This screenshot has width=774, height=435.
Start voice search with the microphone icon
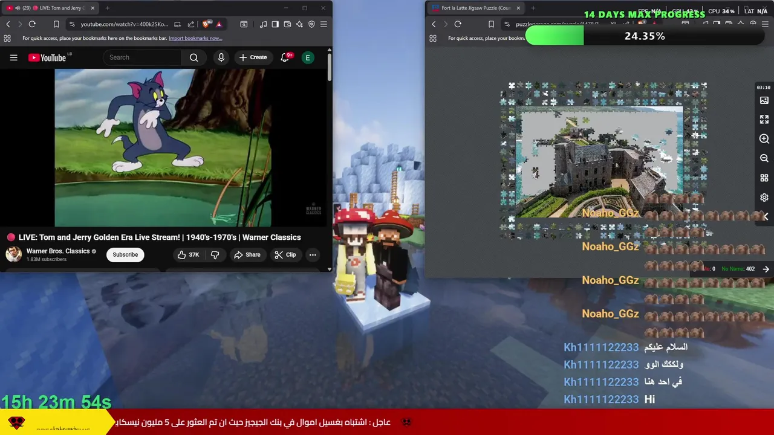click(221, 57)
